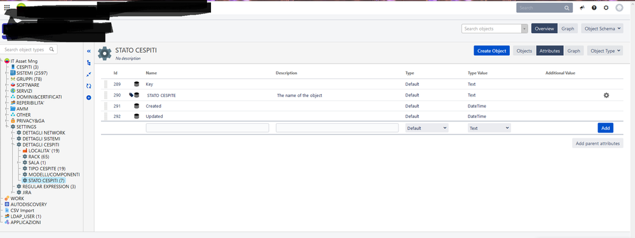Add a new object type with plus icon
This screenshot has height=238, width=635.
pyautogui.click(x=89, y=97)
